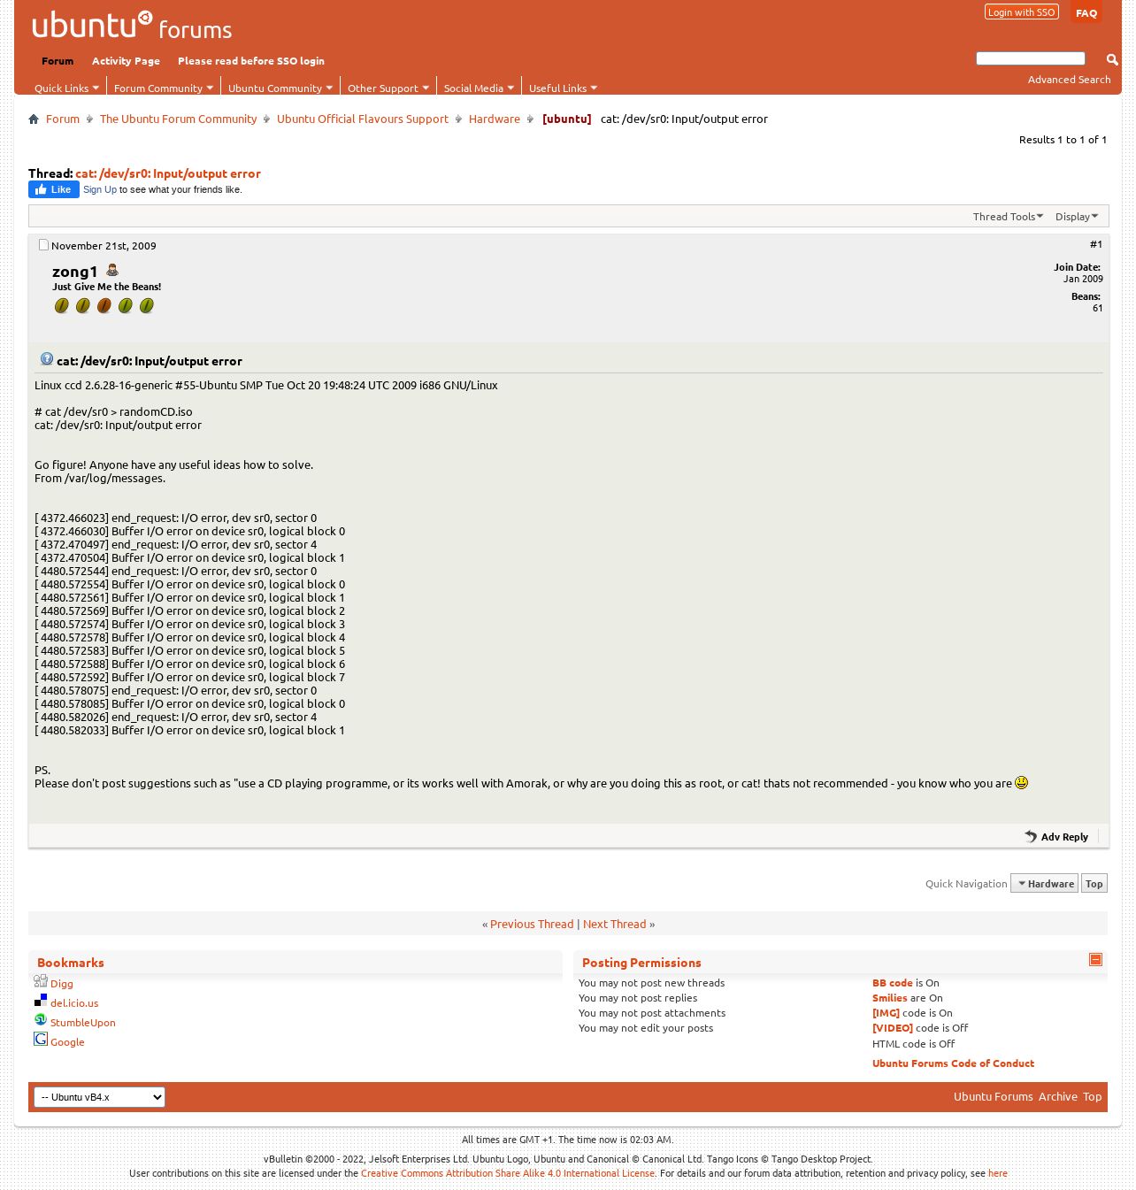Click the Smilies link
This screenshot has height=1190, width=1136.
click(x=890, y=998)
